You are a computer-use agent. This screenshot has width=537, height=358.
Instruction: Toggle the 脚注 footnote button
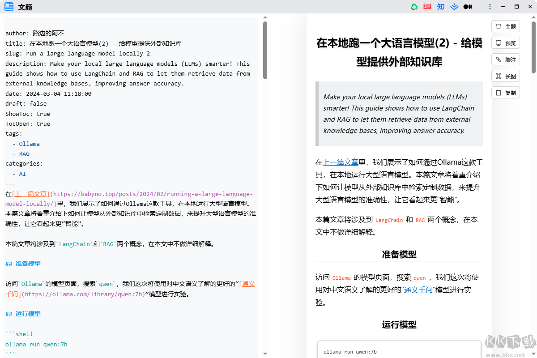[506, 60]
